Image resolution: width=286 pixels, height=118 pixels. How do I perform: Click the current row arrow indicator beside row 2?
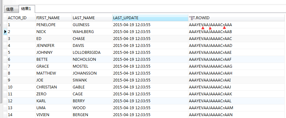5,32
